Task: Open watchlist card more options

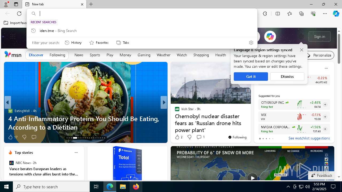Action: [x=326, y=68]
